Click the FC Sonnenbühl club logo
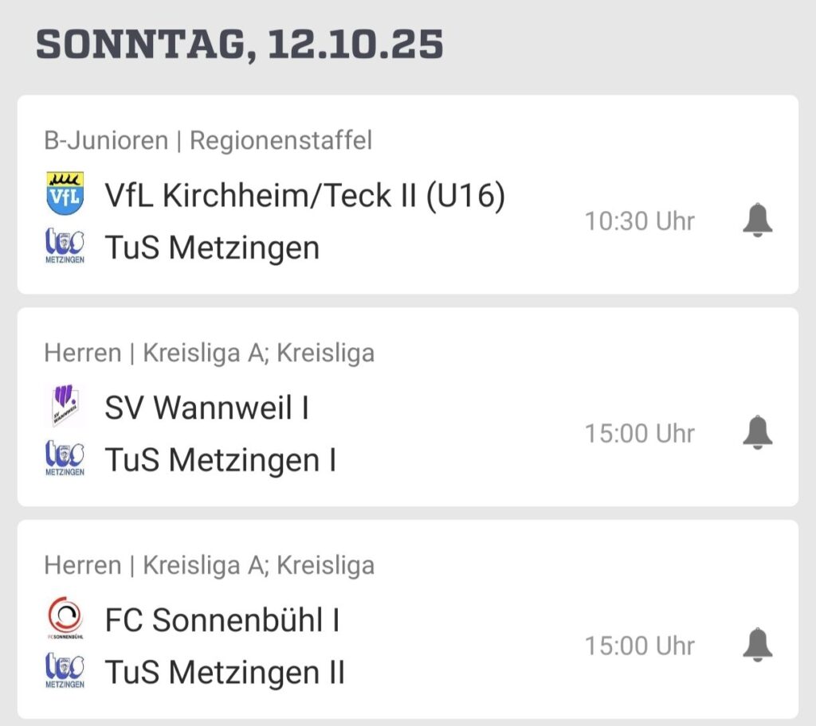 coord(65,619)
